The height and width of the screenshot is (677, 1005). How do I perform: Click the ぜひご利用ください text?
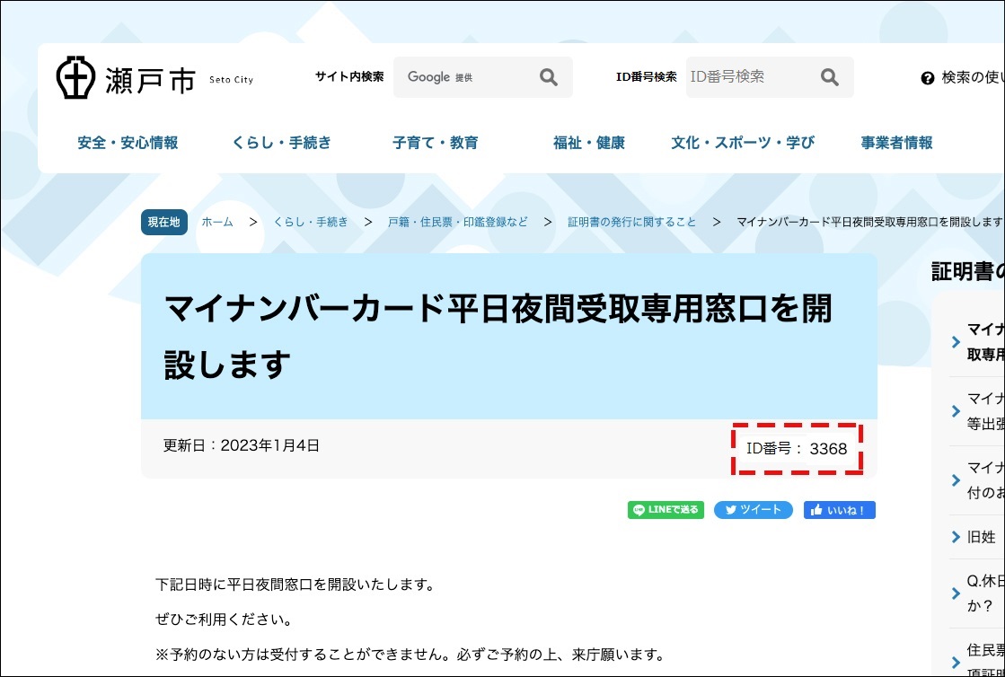point(224,620)
